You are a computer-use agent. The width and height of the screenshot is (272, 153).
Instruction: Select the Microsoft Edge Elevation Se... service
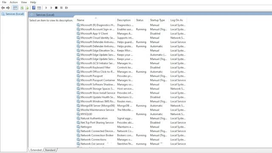(98, 51)
